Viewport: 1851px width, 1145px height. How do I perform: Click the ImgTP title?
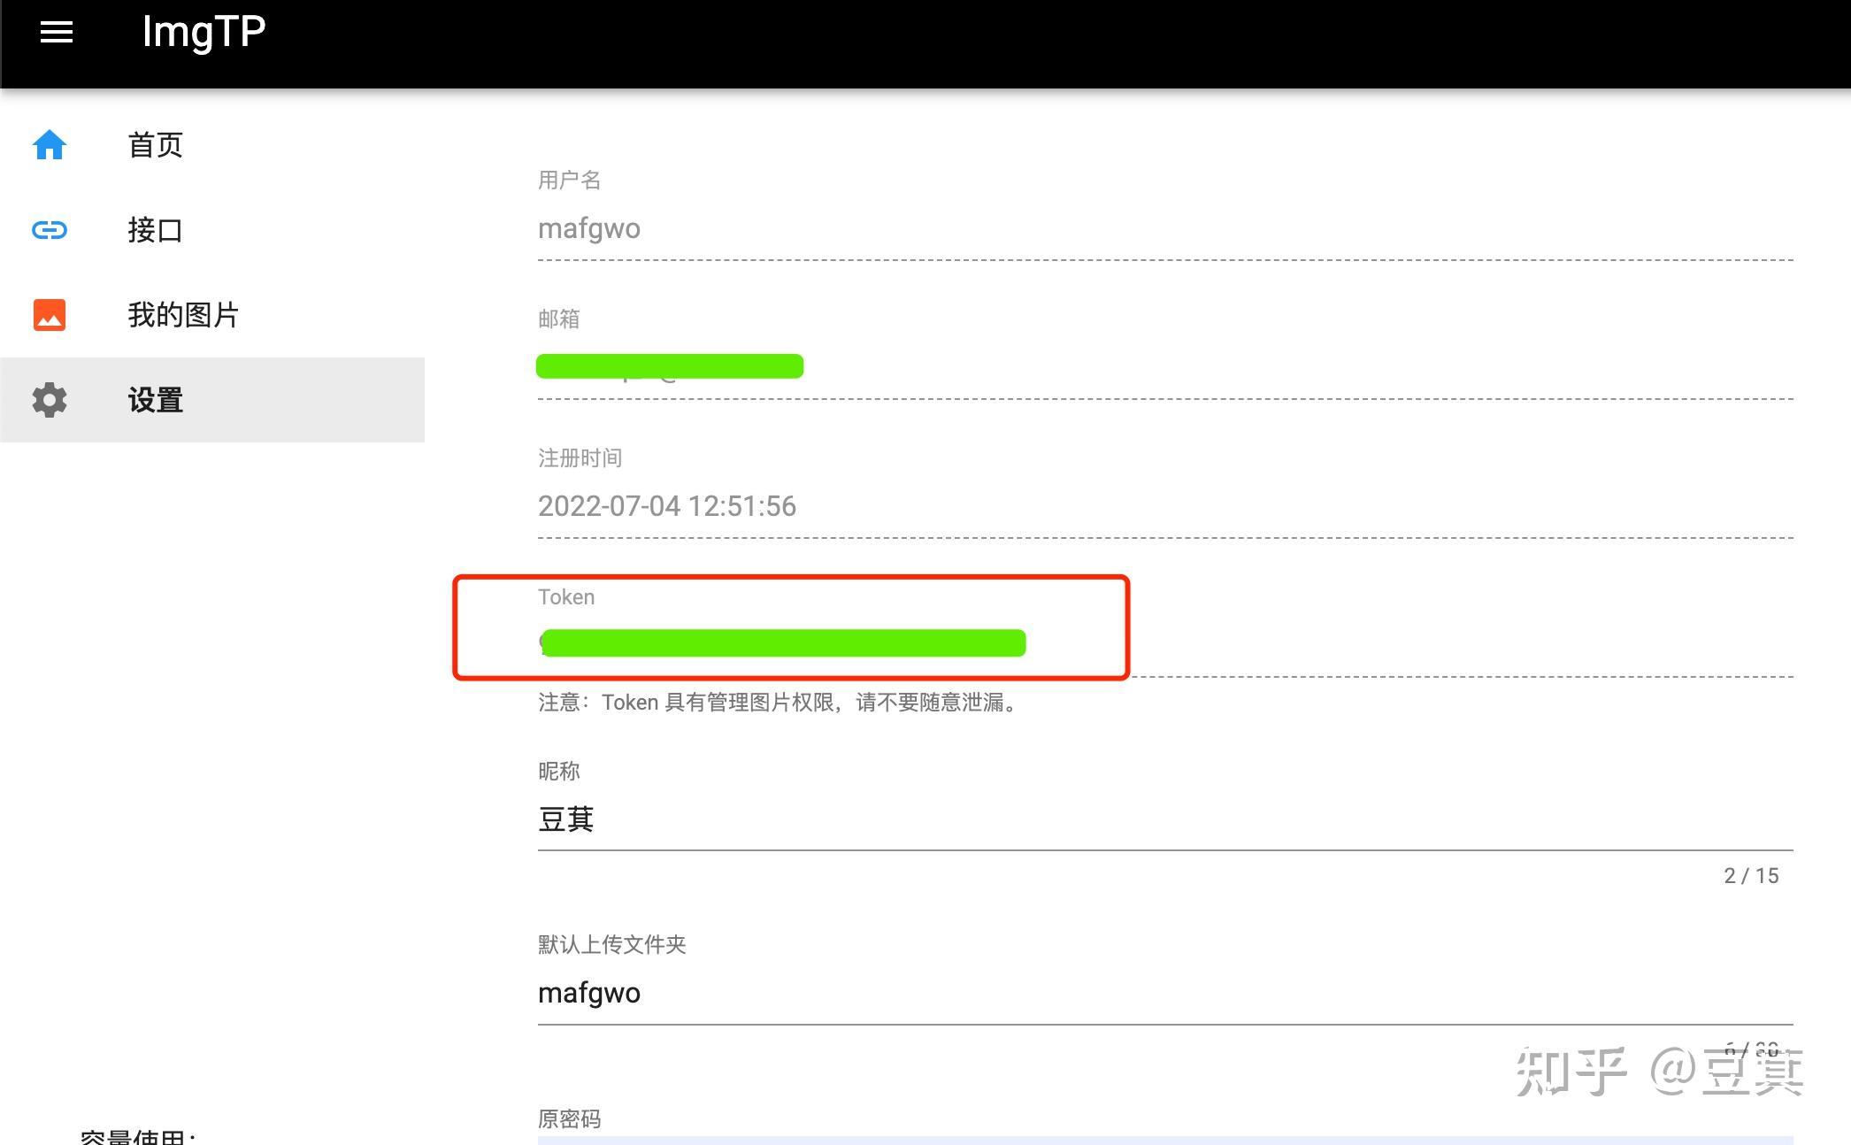point(204,33)
